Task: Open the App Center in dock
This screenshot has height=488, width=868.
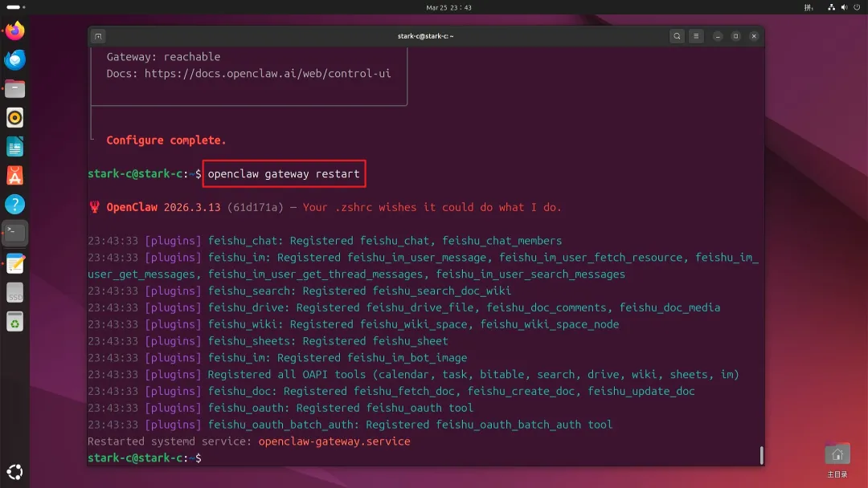Action: click(x=15, y=176)
